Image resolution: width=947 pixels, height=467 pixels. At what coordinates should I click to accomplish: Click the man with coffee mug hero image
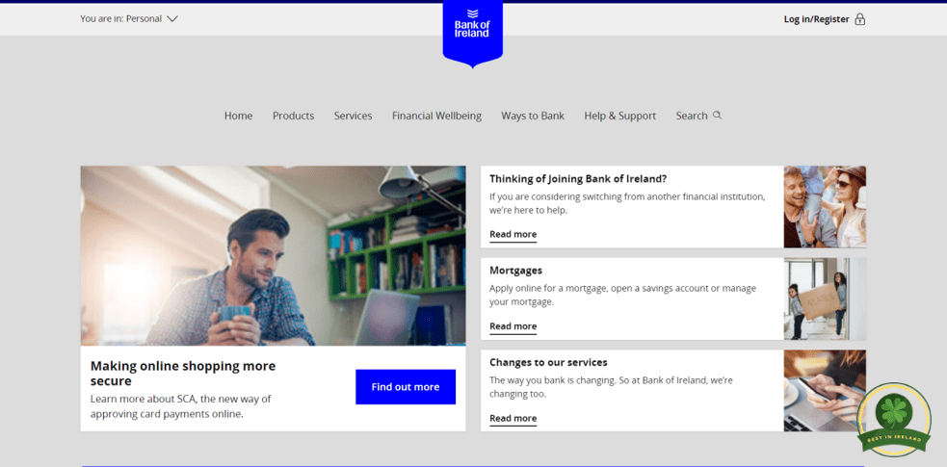pos(273,256)
